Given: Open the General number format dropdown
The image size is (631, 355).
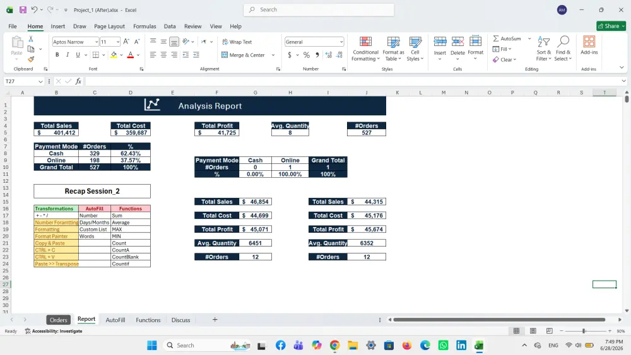Looking at the screenshot, I should pyautogui.click(x=341, y=42).
